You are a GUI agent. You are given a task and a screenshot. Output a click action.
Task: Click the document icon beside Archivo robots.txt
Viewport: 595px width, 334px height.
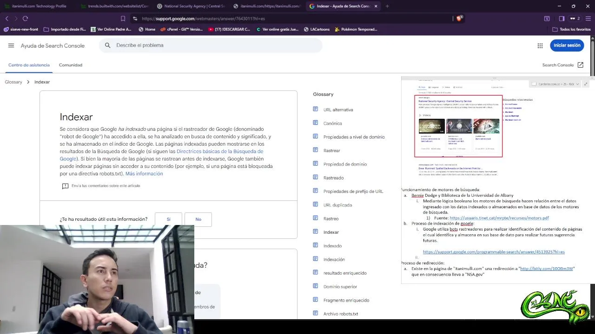pos(316,314)
